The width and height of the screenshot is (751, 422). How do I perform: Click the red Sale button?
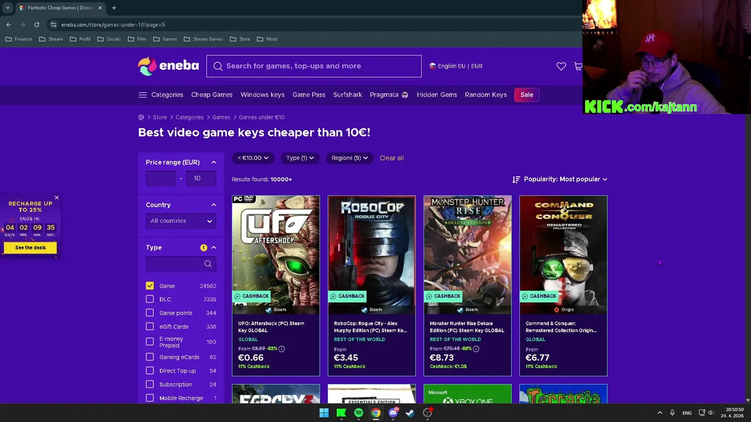527,95
